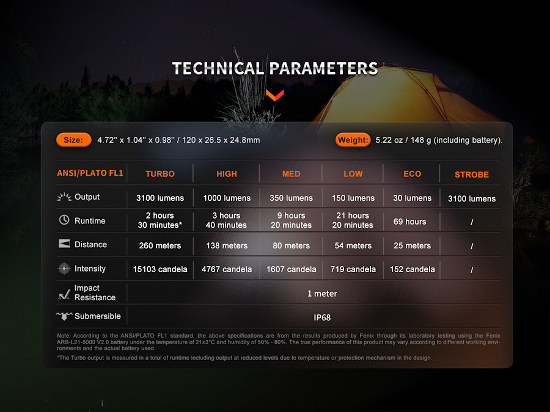Screen dimensions: 550x412
Task: Click the Submersible water icon
Action: tap(64, 316)
